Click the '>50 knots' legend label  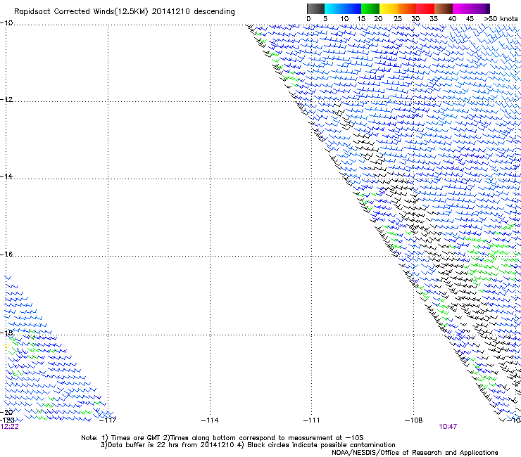tap(501, 19)
